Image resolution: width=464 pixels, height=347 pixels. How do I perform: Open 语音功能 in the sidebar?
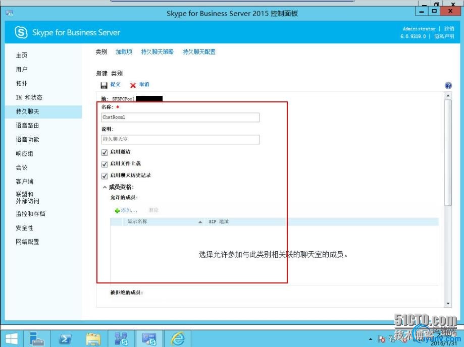point(27,140)
